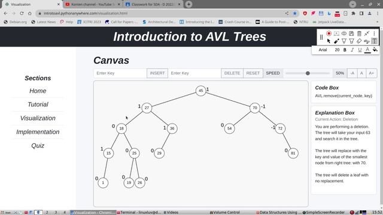Open the fill color bucket picker
The height and width of the screenshot is (215, 383).
tap(375, 50)
